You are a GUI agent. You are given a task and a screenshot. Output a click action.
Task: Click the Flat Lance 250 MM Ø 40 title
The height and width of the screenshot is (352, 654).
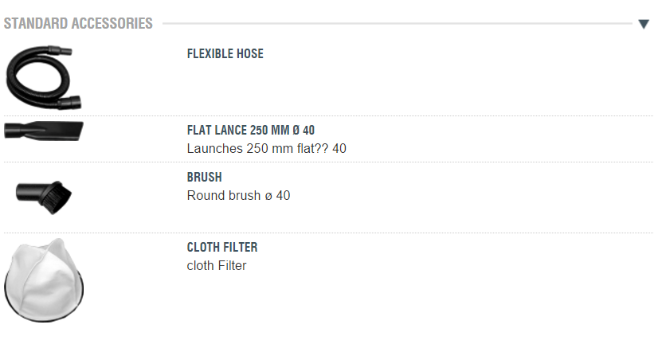click(251, 130)
